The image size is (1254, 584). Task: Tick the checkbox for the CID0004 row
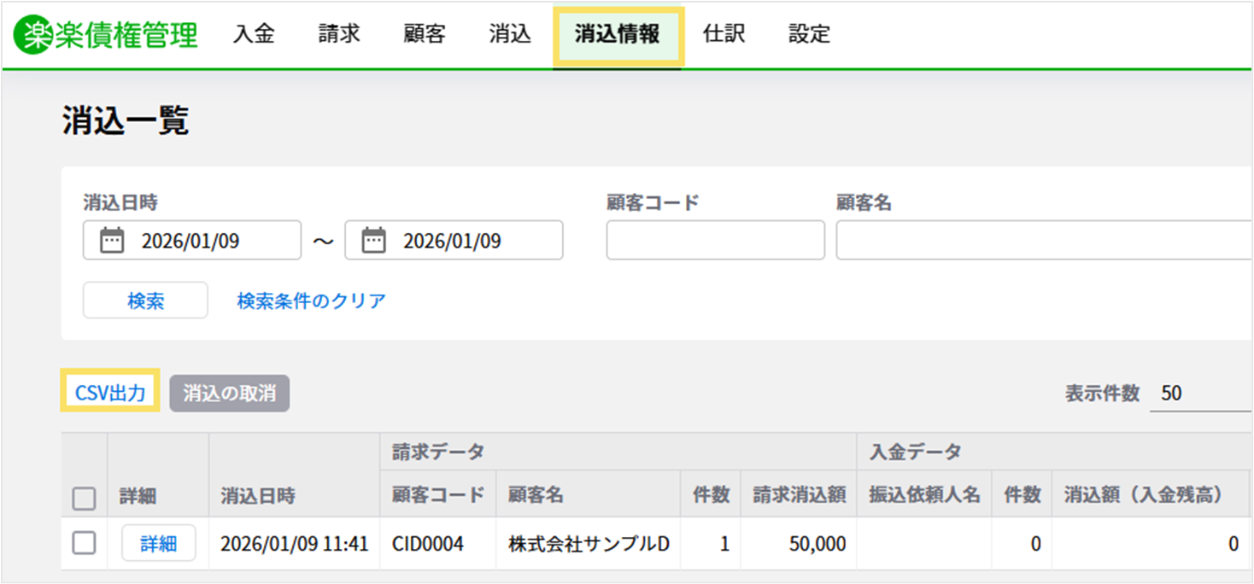click(x=84, y=543)
